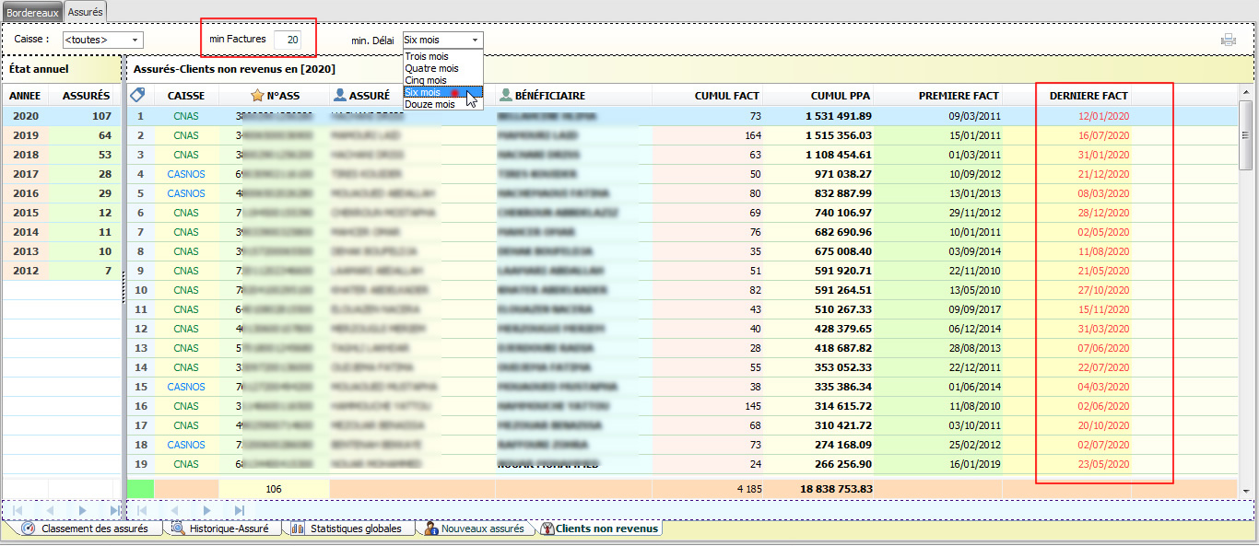Screen dimensions: 1259x546
Task: Sort by the CUMUL PPA column header
Action: [x=840, y=96]
